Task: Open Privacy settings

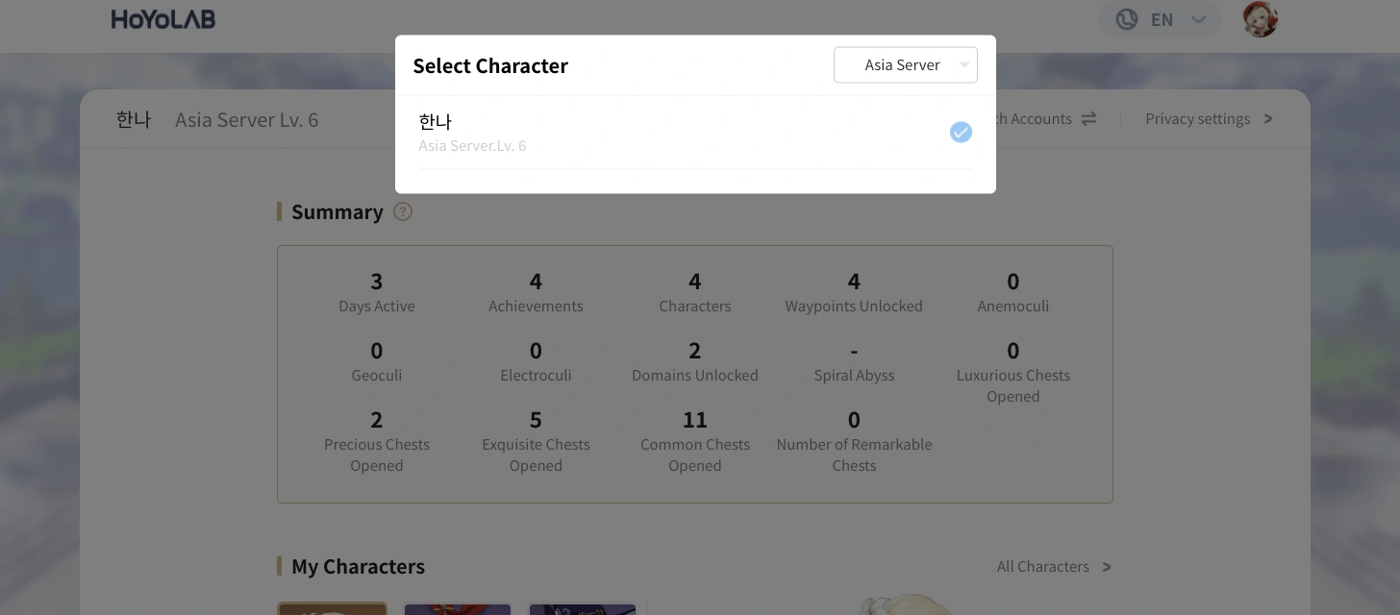Action: click(x=1197, y=118)
